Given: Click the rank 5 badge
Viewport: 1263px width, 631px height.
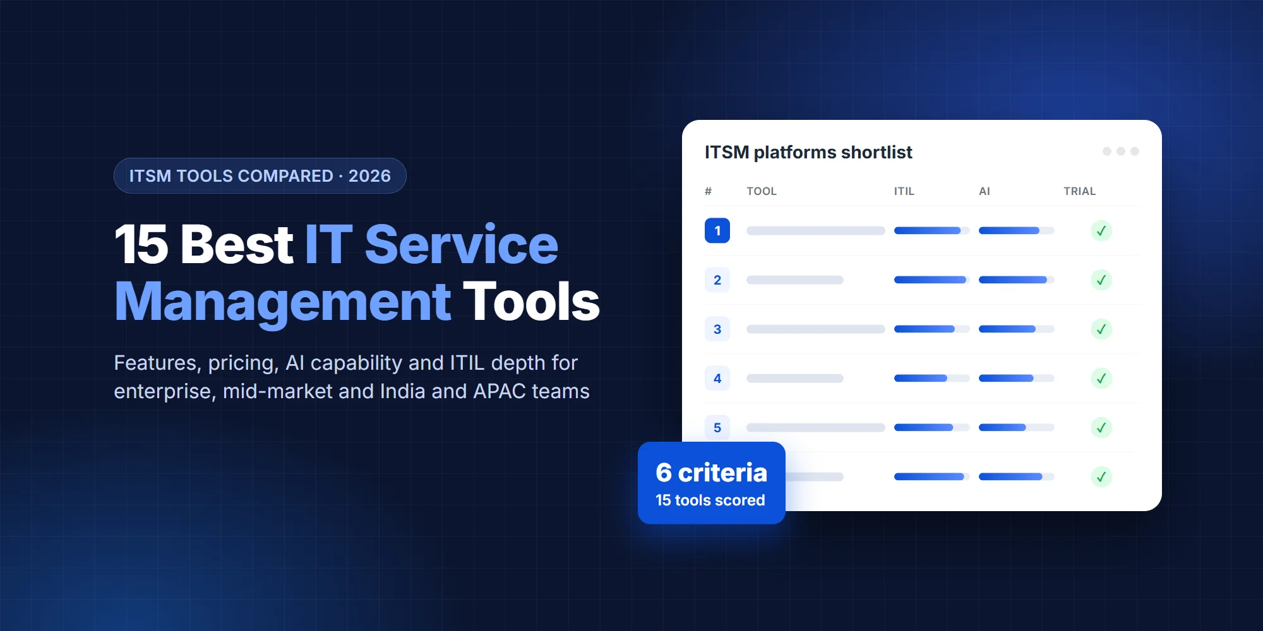Looking at the screenshot, I should pyautogui.click(x=717, y=428).
